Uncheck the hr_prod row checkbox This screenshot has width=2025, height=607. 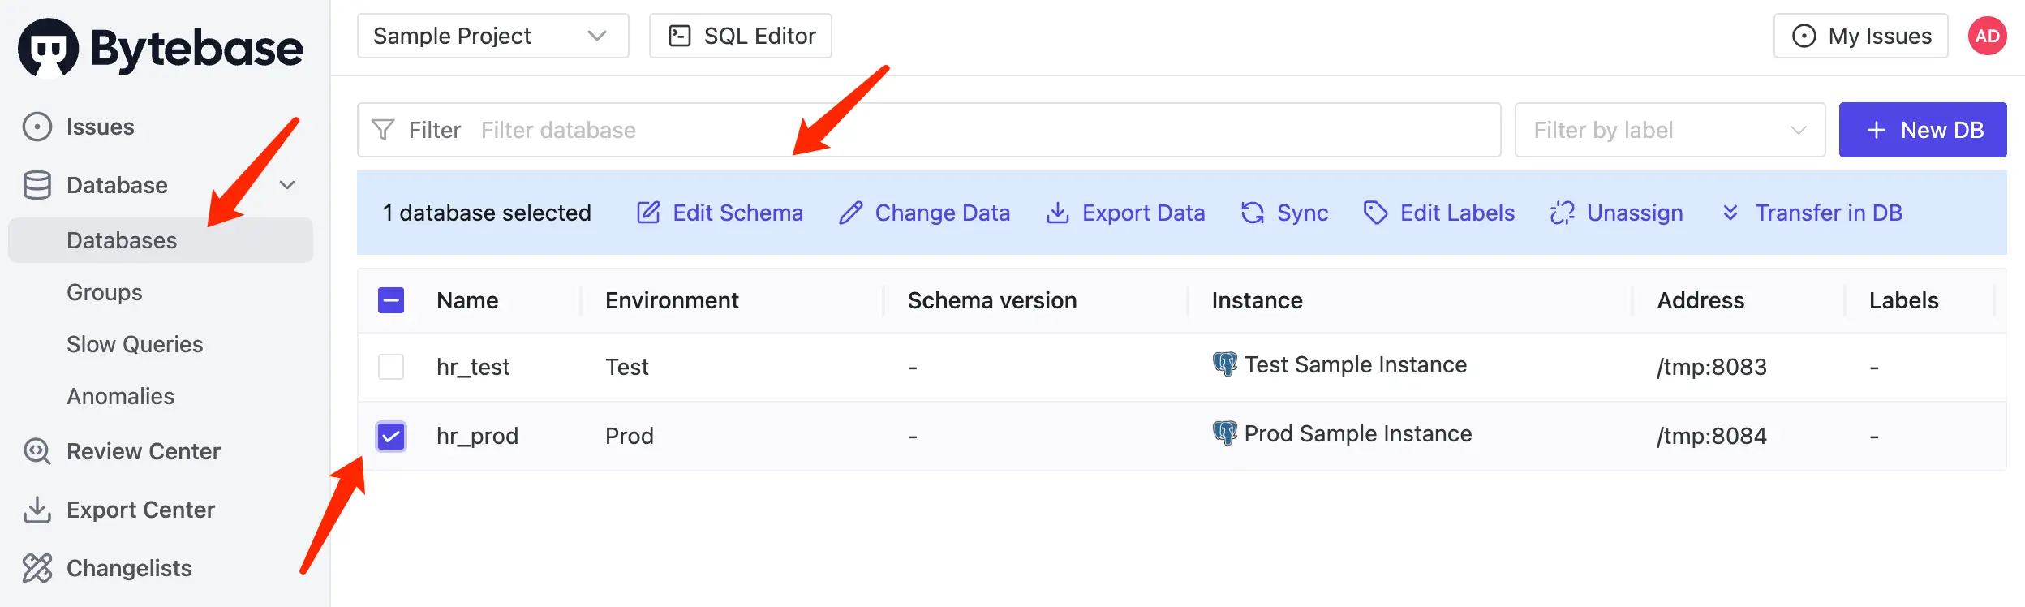point(391,437)
